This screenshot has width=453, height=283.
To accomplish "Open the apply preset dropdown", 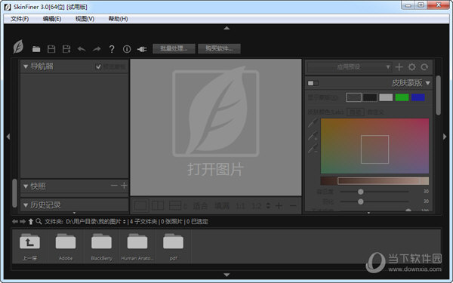I will click(350, 67).
